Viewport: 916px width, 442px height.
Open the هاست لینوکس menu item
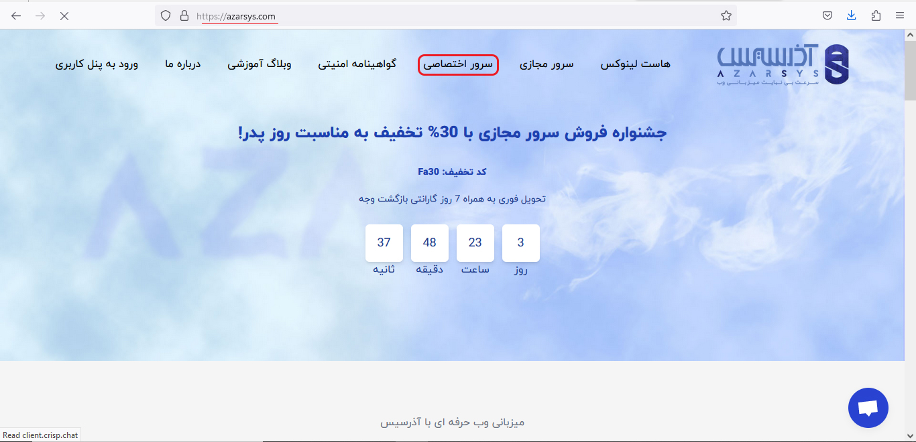click(635, 64)
